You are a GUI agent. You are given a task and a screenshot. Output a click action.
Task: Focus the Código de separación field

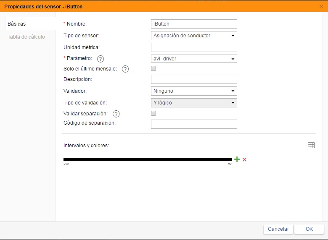coord(193,124)
